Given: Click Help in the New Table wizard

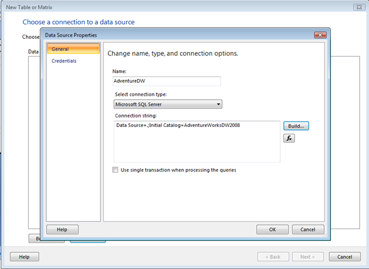Looking at the screenshot, I should 24,257.
